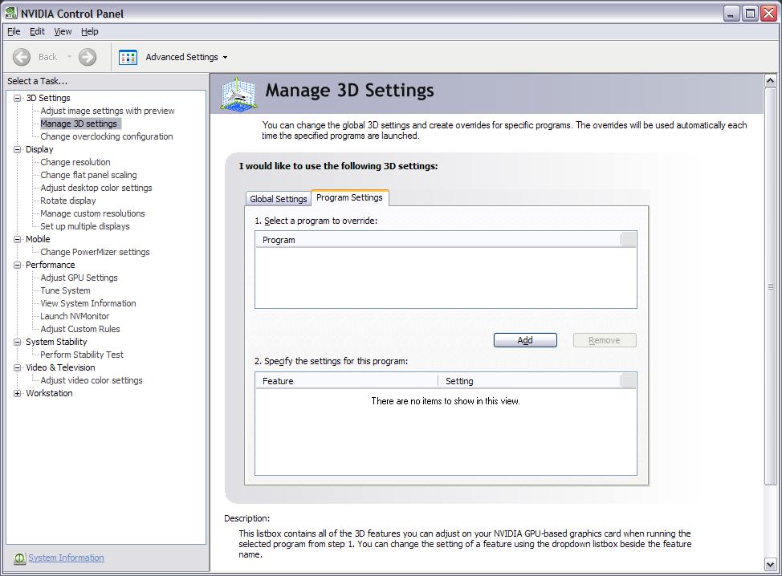The width and height of the screenshot is (782, 576).
Task: Close the NVIDIA Control Panel window
Action: coord(768,14)
